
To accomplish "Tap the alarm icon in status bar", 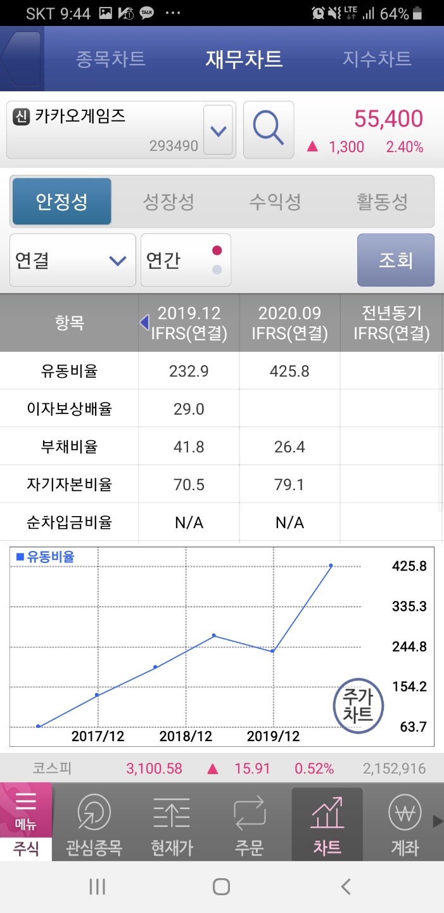I will click(319, 13).
